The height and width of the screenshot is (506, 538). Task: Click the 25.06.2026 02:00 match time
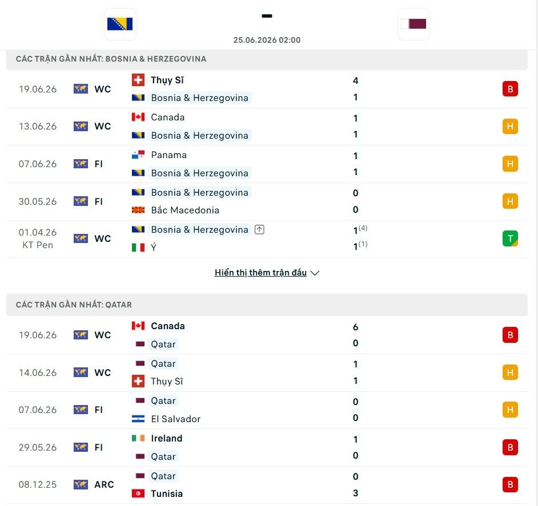[x=267, y=40]
